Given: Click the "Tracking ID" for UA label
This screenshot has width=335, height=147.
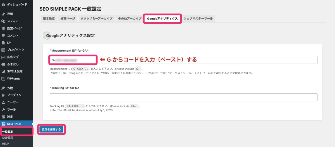Looking at the screenshot, I should tap(64, 88).
